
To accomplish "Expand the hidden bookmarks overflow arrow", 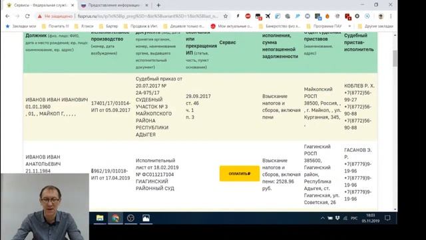I will click(x=349, y=26).
